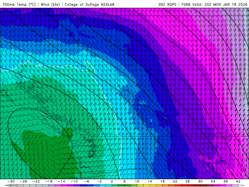Click the -26 color scale label
Image resolution: width=249 pixels, height=187 pixels.
tap(24, 181)
